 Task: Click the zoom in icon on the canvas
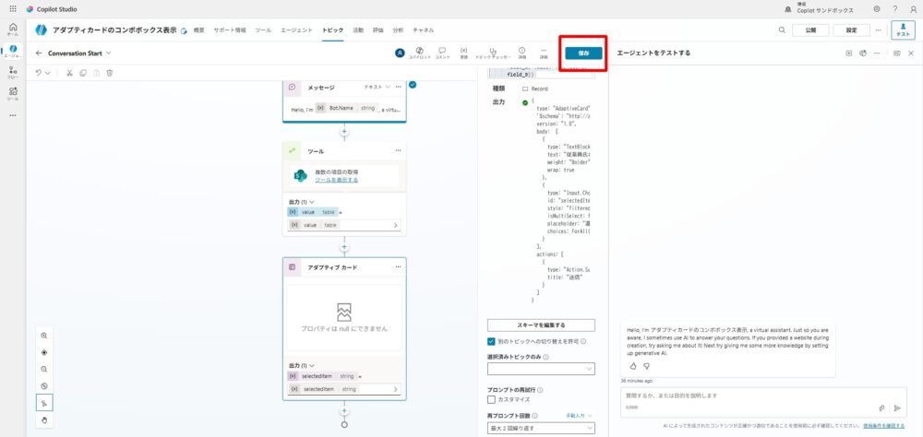(43, 336)
